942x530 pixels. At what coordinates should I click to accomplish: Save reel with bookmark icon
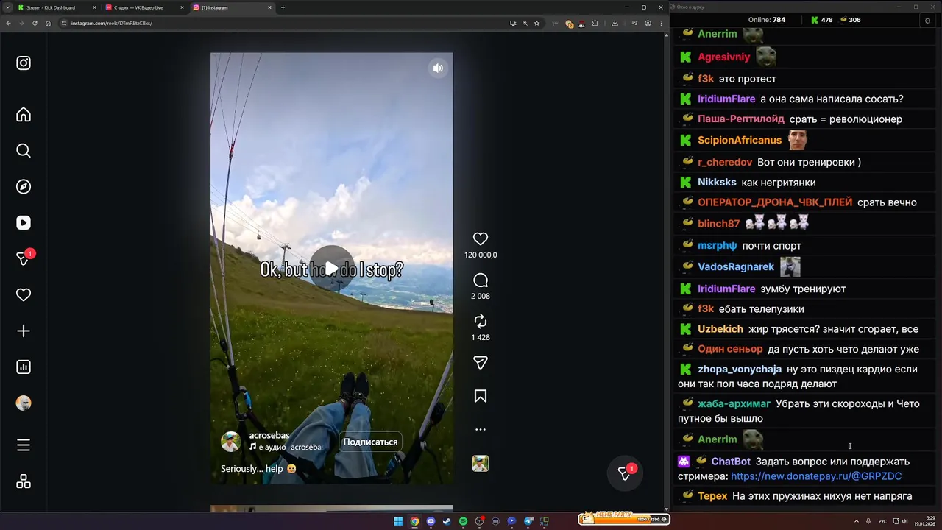point(481,397)
